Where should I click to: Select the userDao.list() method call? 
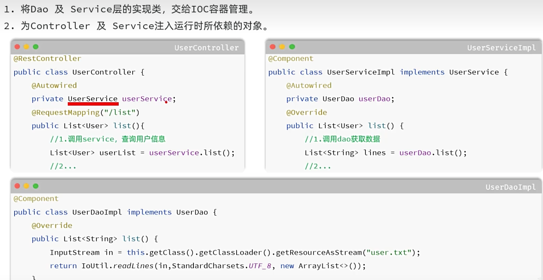tap(433, 152)
